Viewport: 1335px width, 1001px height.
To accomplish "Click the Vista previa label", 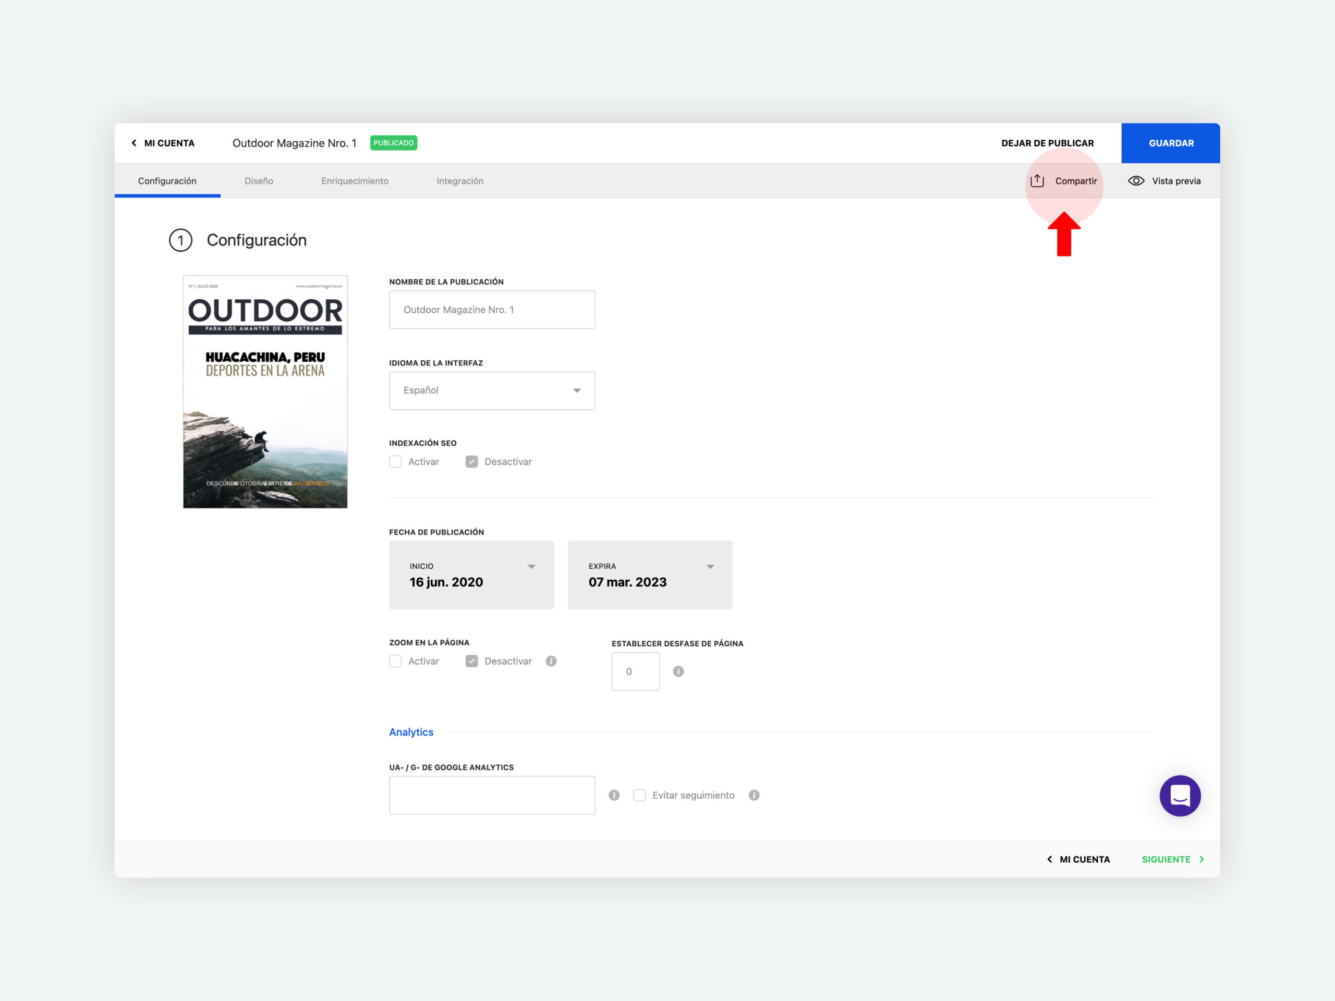I will [1176, 181].
